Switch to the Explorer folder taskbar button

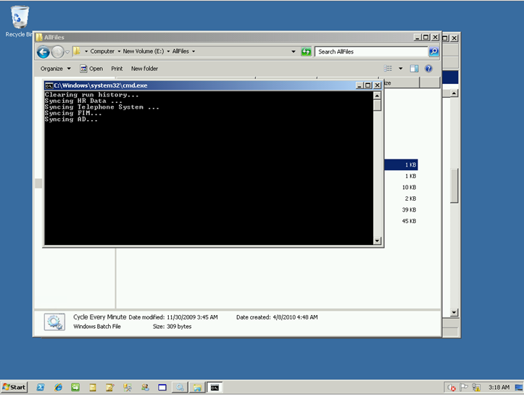tap(198, 388)
